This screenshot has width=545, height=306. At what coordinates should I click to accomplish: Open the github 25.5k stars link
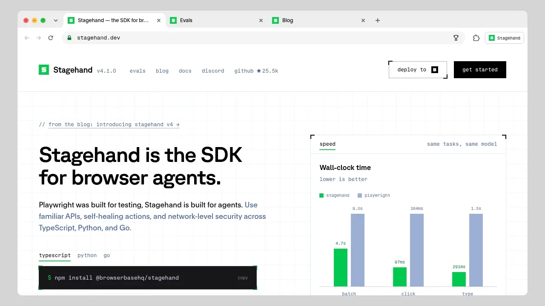pos(256,71)
